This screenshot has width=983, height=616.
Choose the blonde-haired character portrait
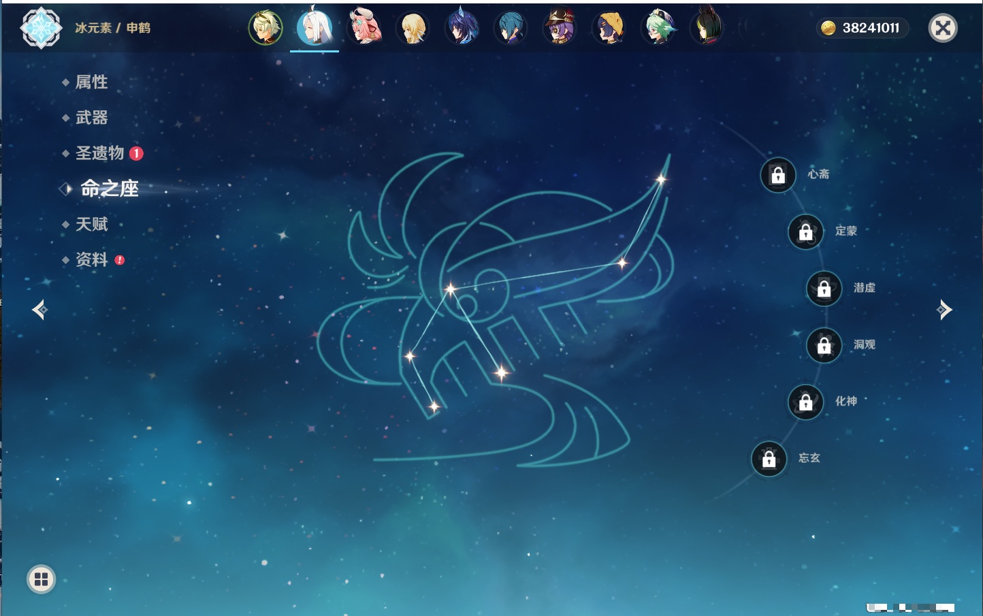coord(413,28)
